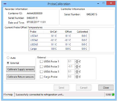Click the Calibrate Return sensors button
118x101 pixels.
point(21,77)
